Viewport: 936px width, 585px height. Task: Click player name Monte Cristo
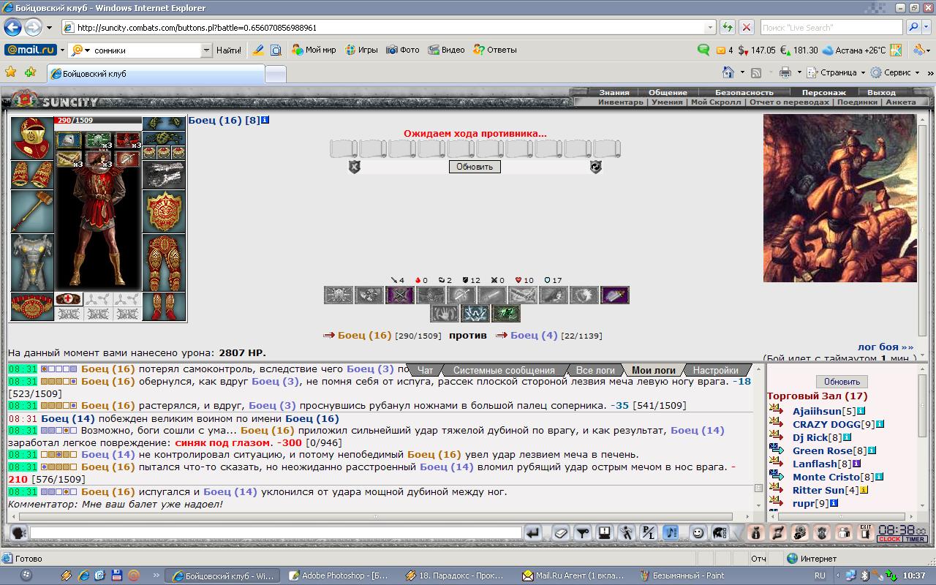[x=826, y=477]
